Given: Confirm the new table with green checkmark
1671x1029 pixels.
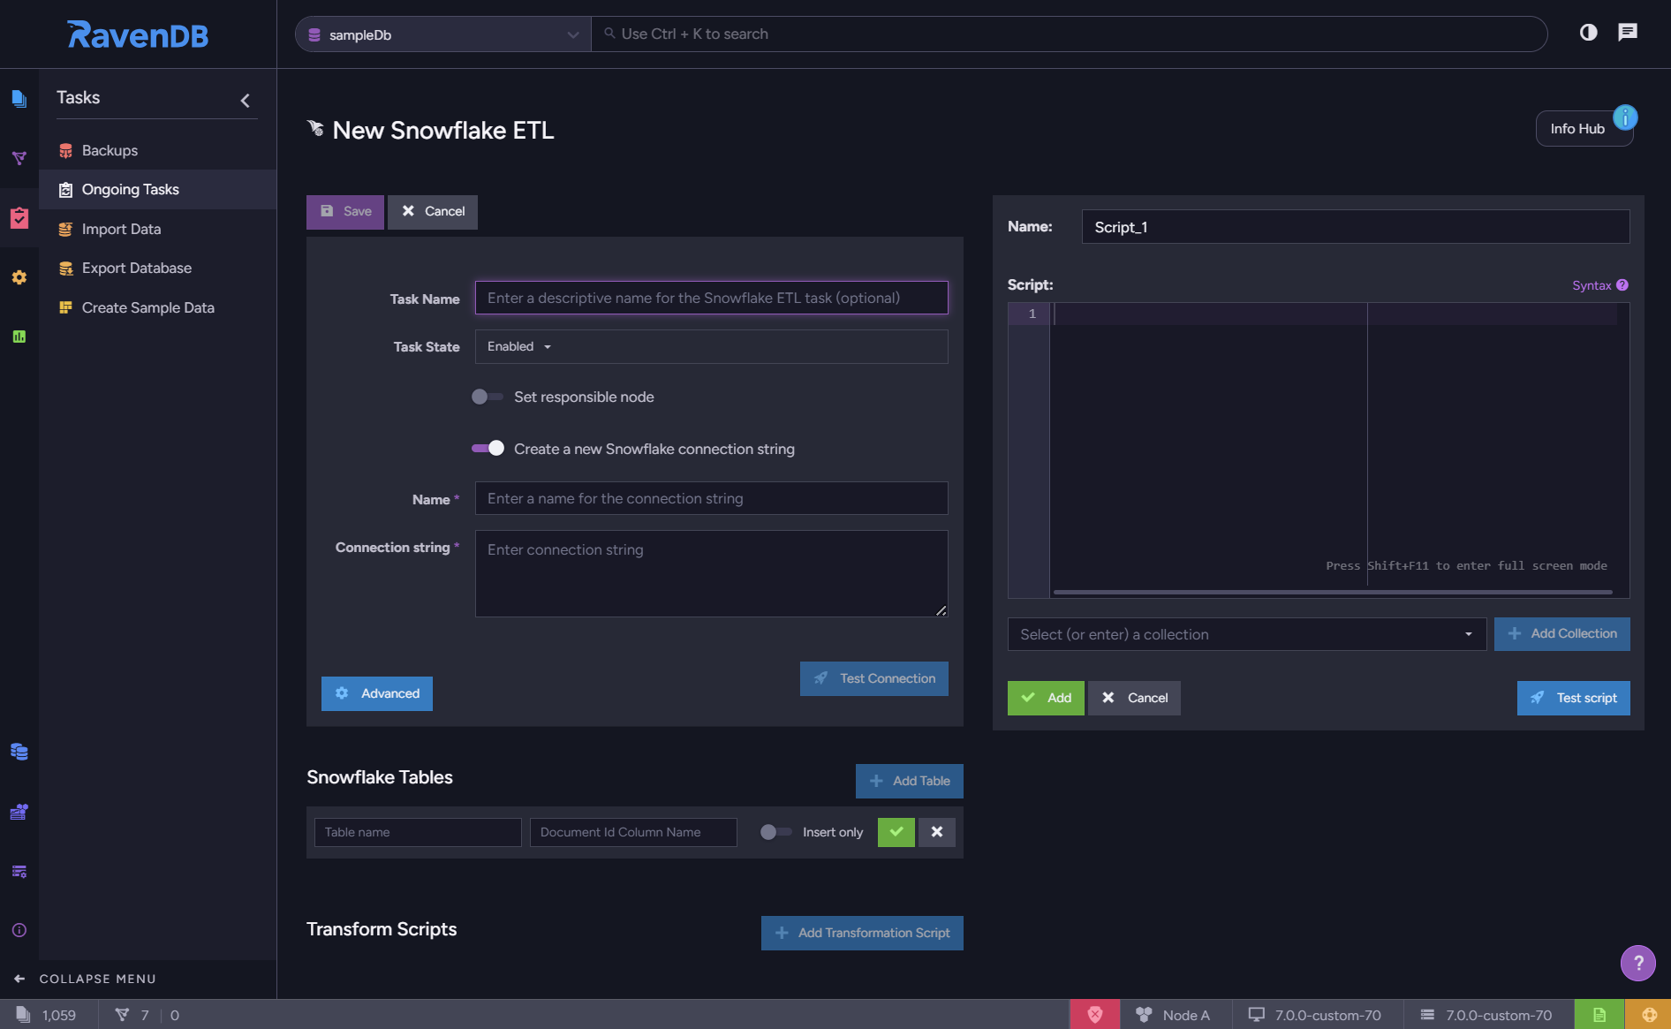Looking at the screenshot, I should coord(896,832).
